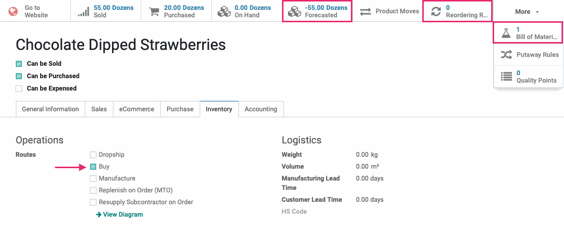Switch to the Accounting tab
The image size is (564, 229).
point(261,109)
